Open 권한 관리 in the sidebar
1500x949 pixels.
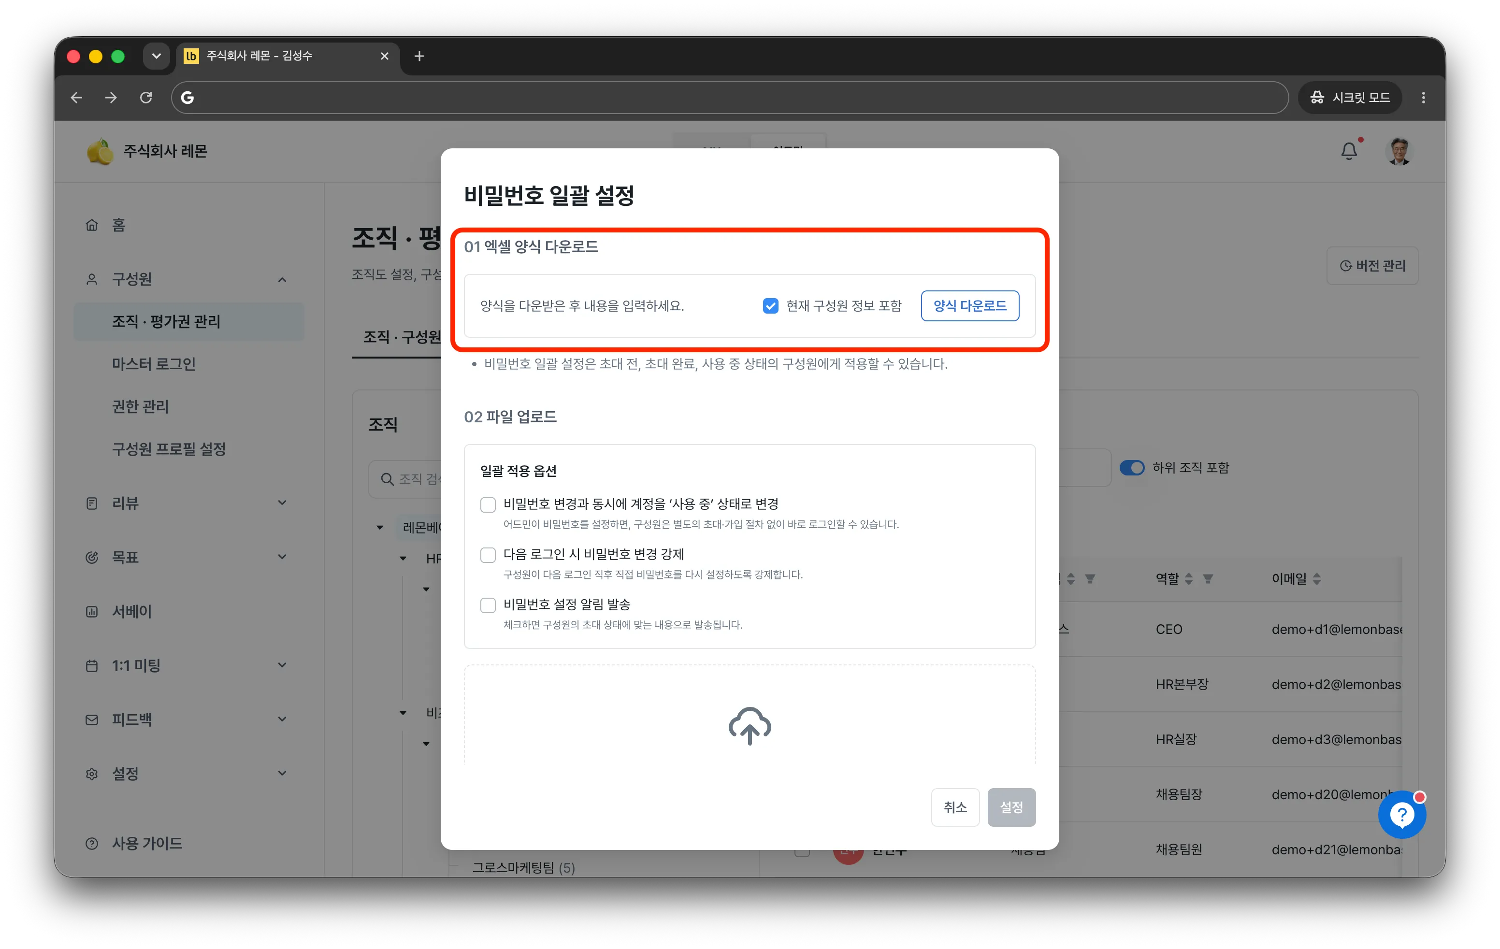click(140, 407)
